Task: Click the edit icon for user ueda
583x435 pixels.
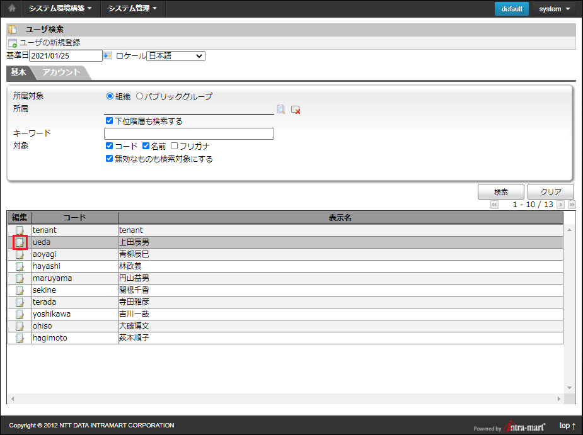Action: point(20,242)
